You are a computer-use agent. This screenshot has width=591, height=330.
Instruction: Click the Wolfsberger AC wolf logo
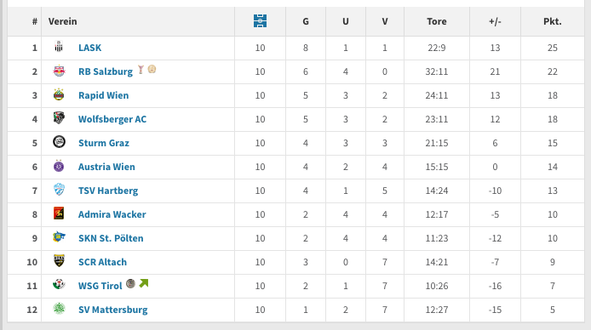(59, 118)
